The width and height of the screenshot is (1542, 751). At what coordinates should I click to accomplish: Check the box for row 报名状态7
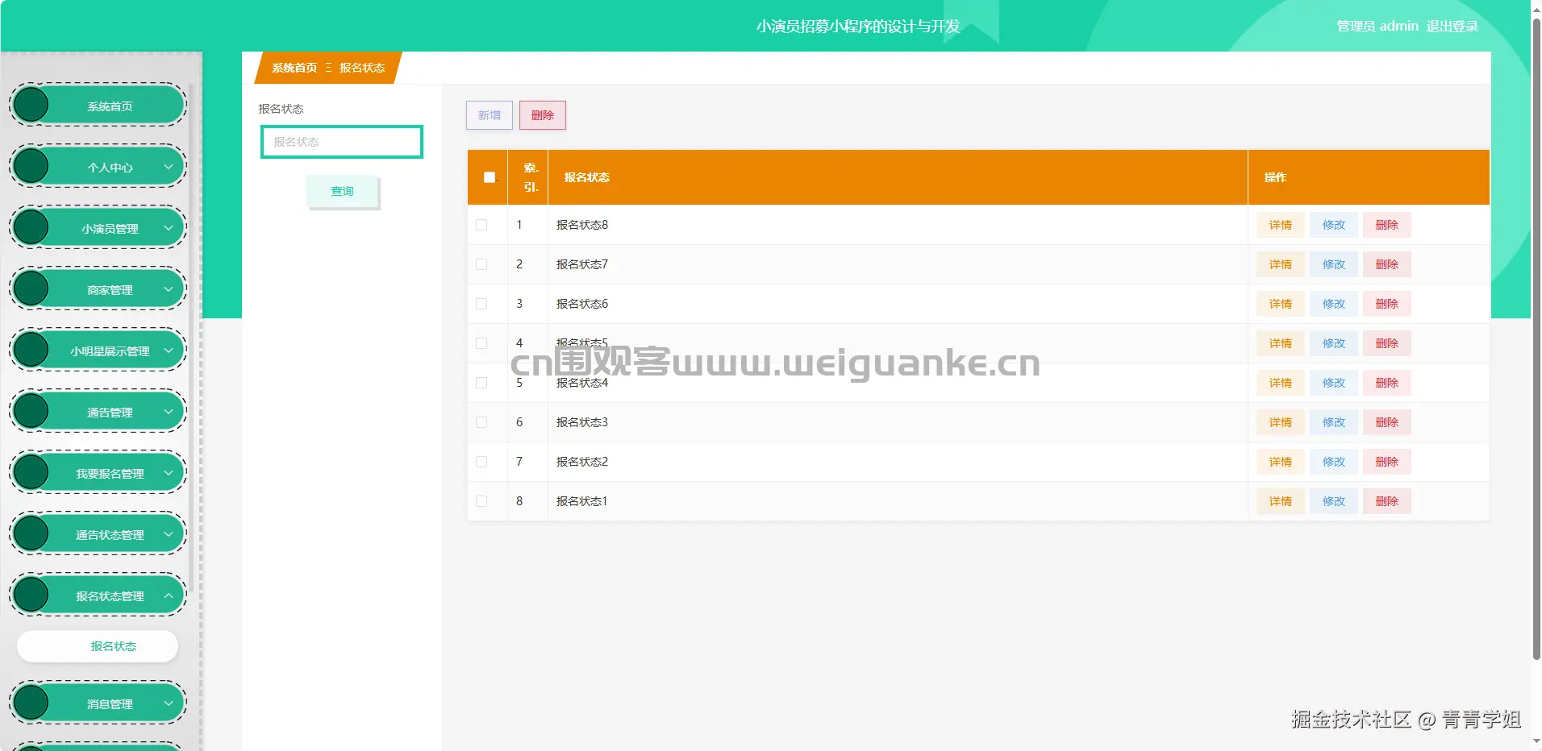[x=481, y=264]
